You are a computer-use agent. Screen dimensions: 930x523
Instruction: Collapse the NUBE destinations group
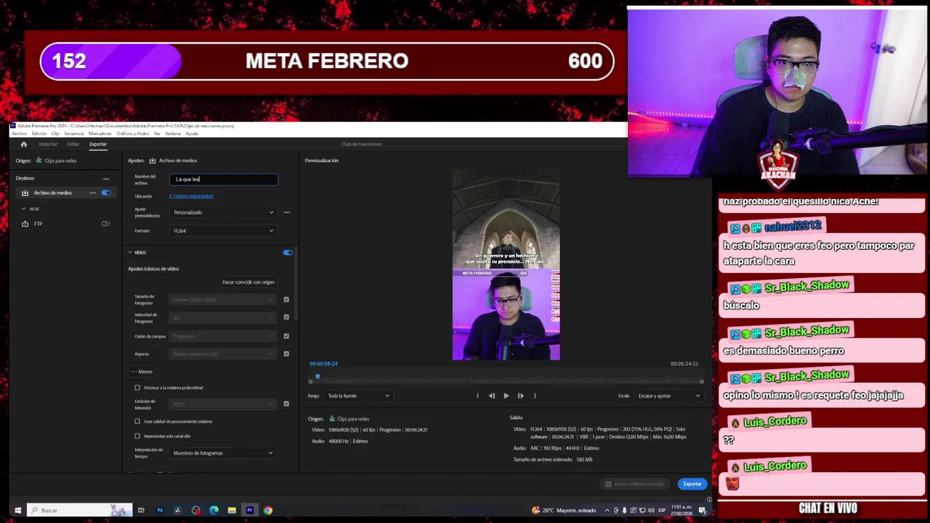tap(23, 209)
